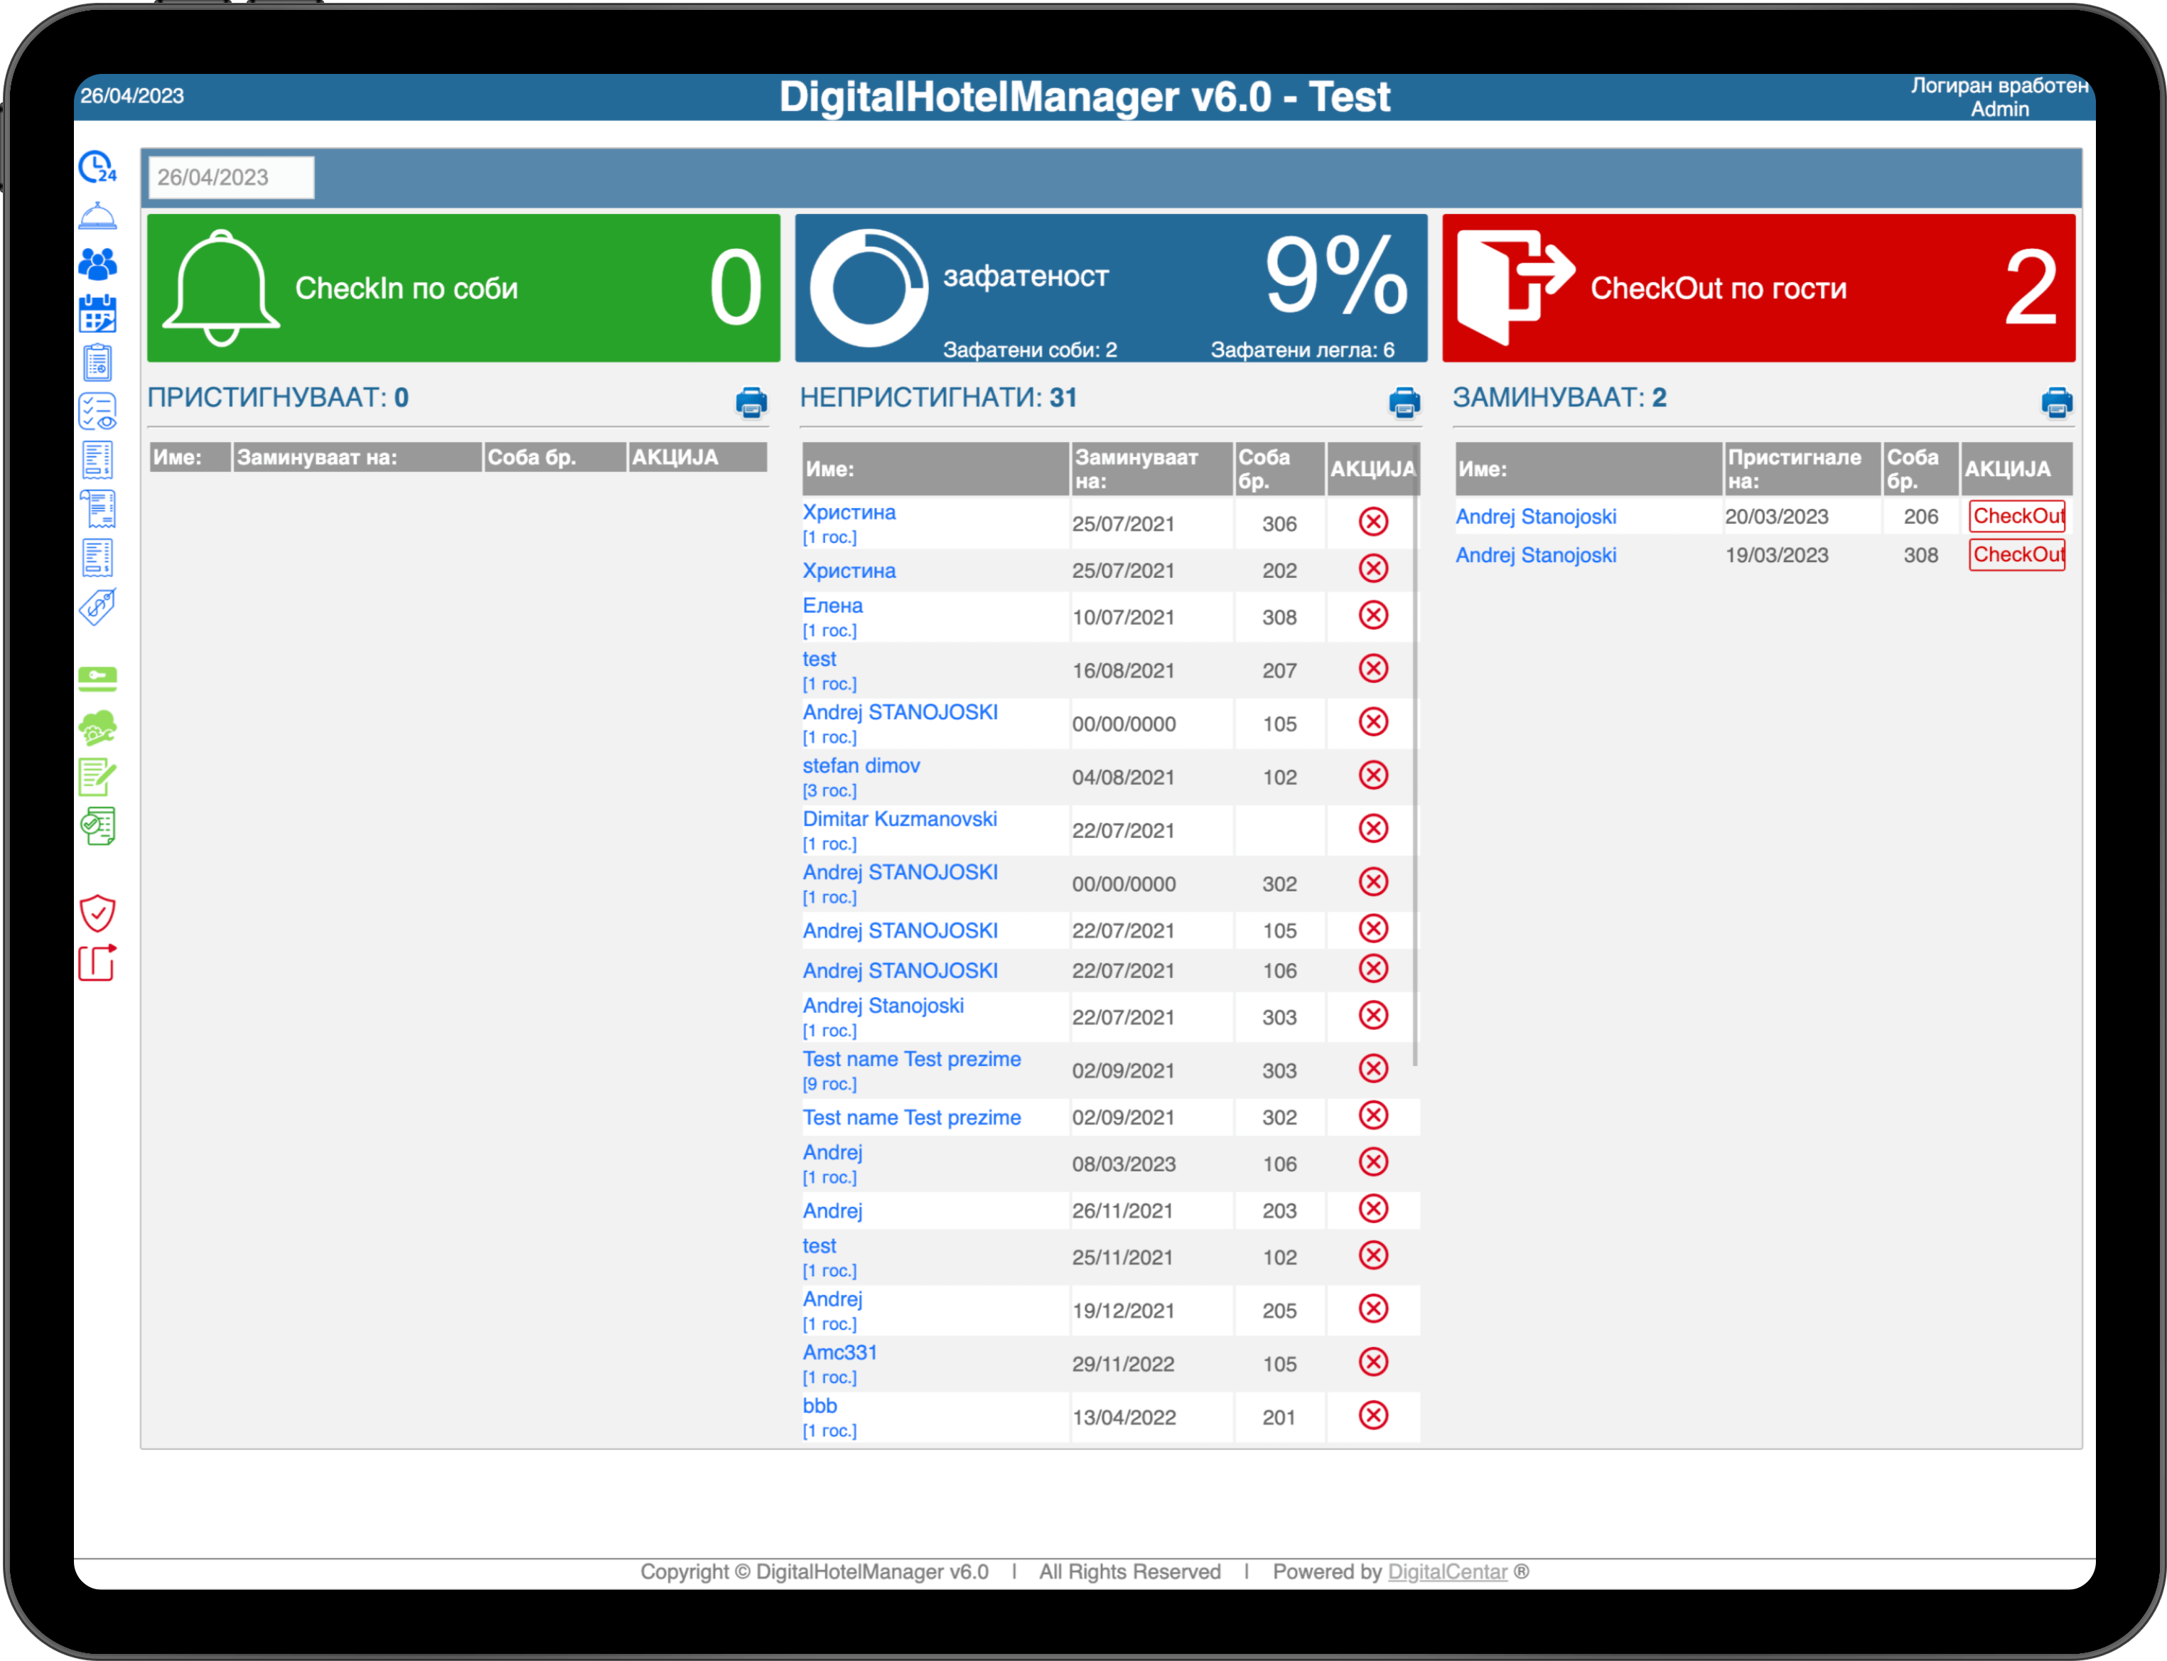2167x1661 pixels.
Task: Click the 26/04/2023 date input field
Action: pyautogui.click(x=231, y=177)
